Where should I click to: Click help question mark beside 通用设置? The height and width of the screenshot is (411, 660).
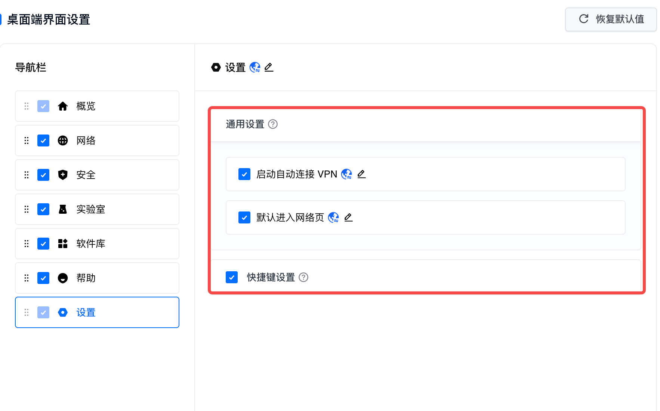tap(273, 124)
